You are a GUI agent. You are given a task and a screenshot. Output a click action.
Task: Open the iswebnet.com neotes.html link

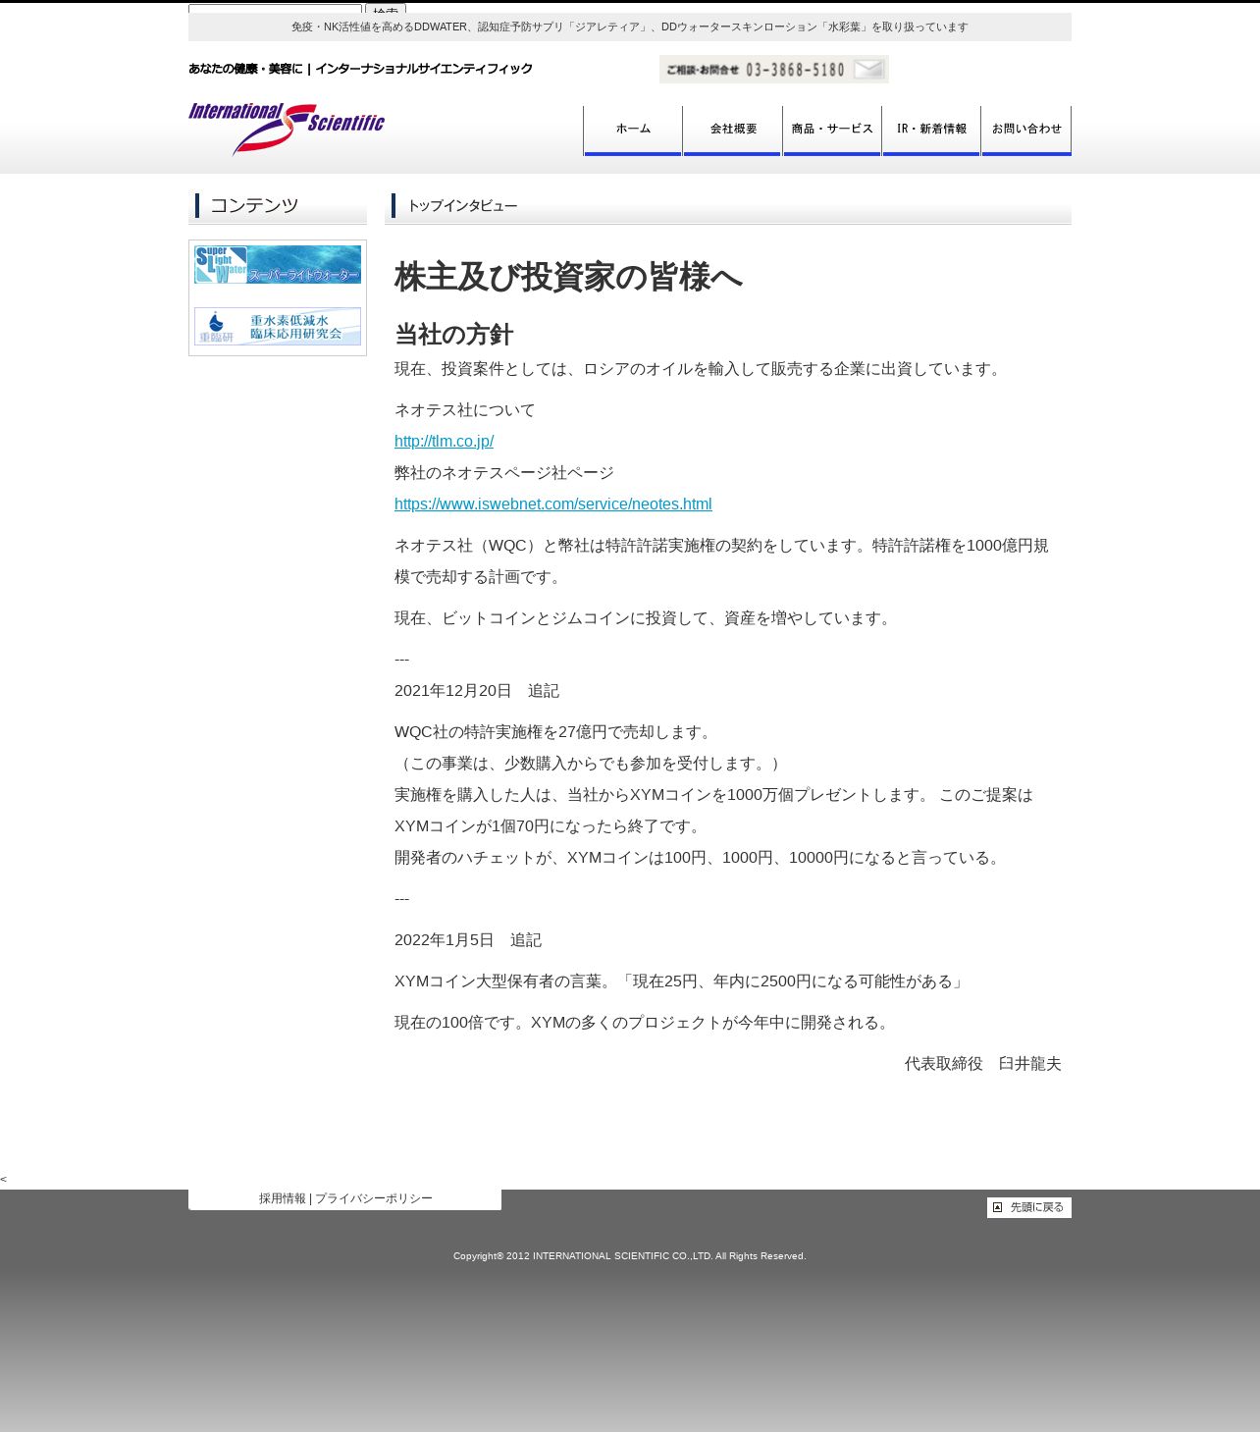(553, 504)
